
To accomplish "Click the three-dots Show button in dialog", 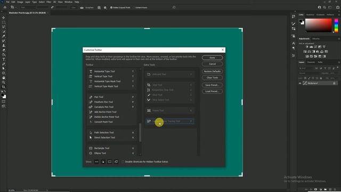I will (96, 162).
